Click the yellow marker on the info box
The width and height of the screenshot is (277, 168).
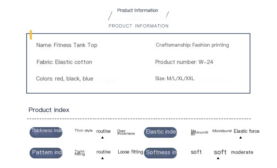[x=31, y=35]
